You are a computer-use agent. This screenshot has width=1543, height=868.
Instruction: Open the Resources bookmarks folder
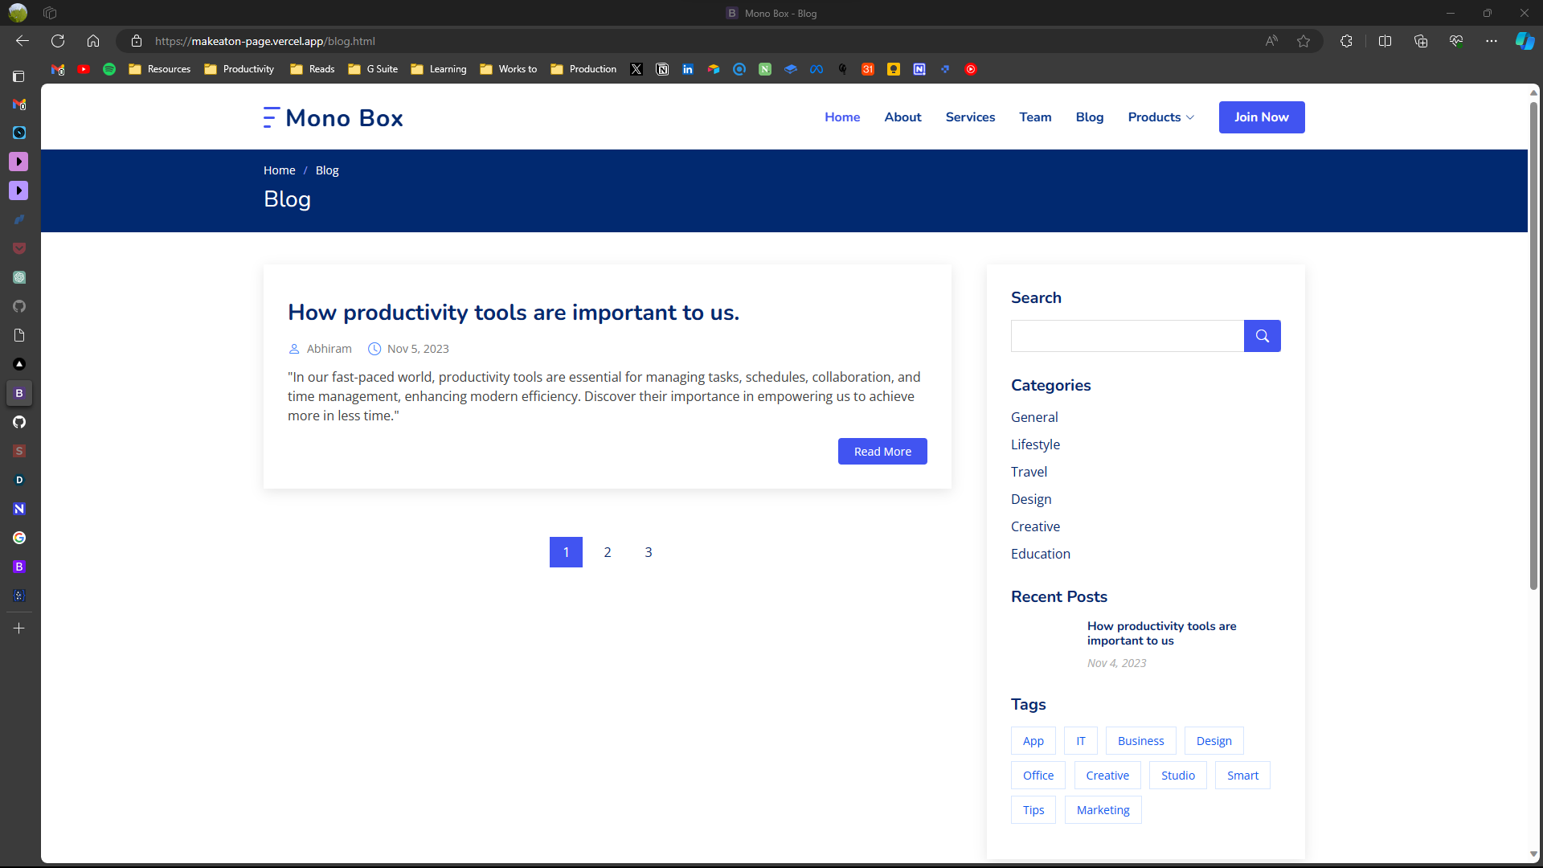click(160, 69)
